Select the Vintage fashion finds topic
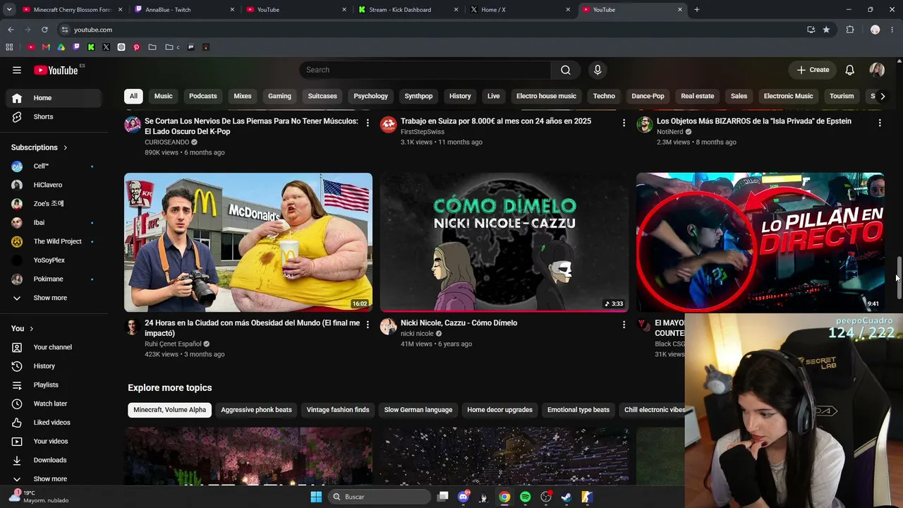This screenshot has height=508, width=903. pyautogui.click(x=338, y=410)
